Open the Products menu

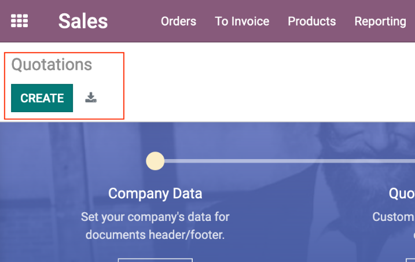312,21
